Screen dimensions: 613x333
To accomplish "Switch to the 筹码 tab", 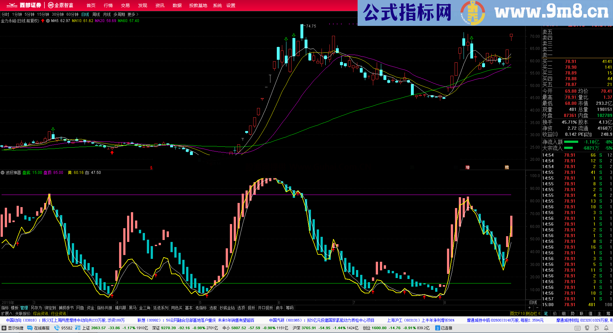I will coord(290,308).
